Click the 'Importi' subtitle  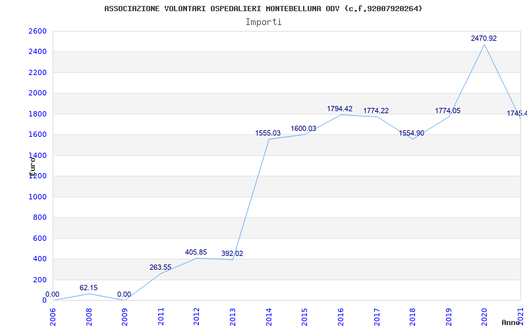263,22
